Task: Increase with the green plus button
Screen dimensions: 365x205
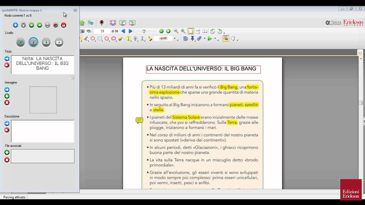Action: point(168,31)
